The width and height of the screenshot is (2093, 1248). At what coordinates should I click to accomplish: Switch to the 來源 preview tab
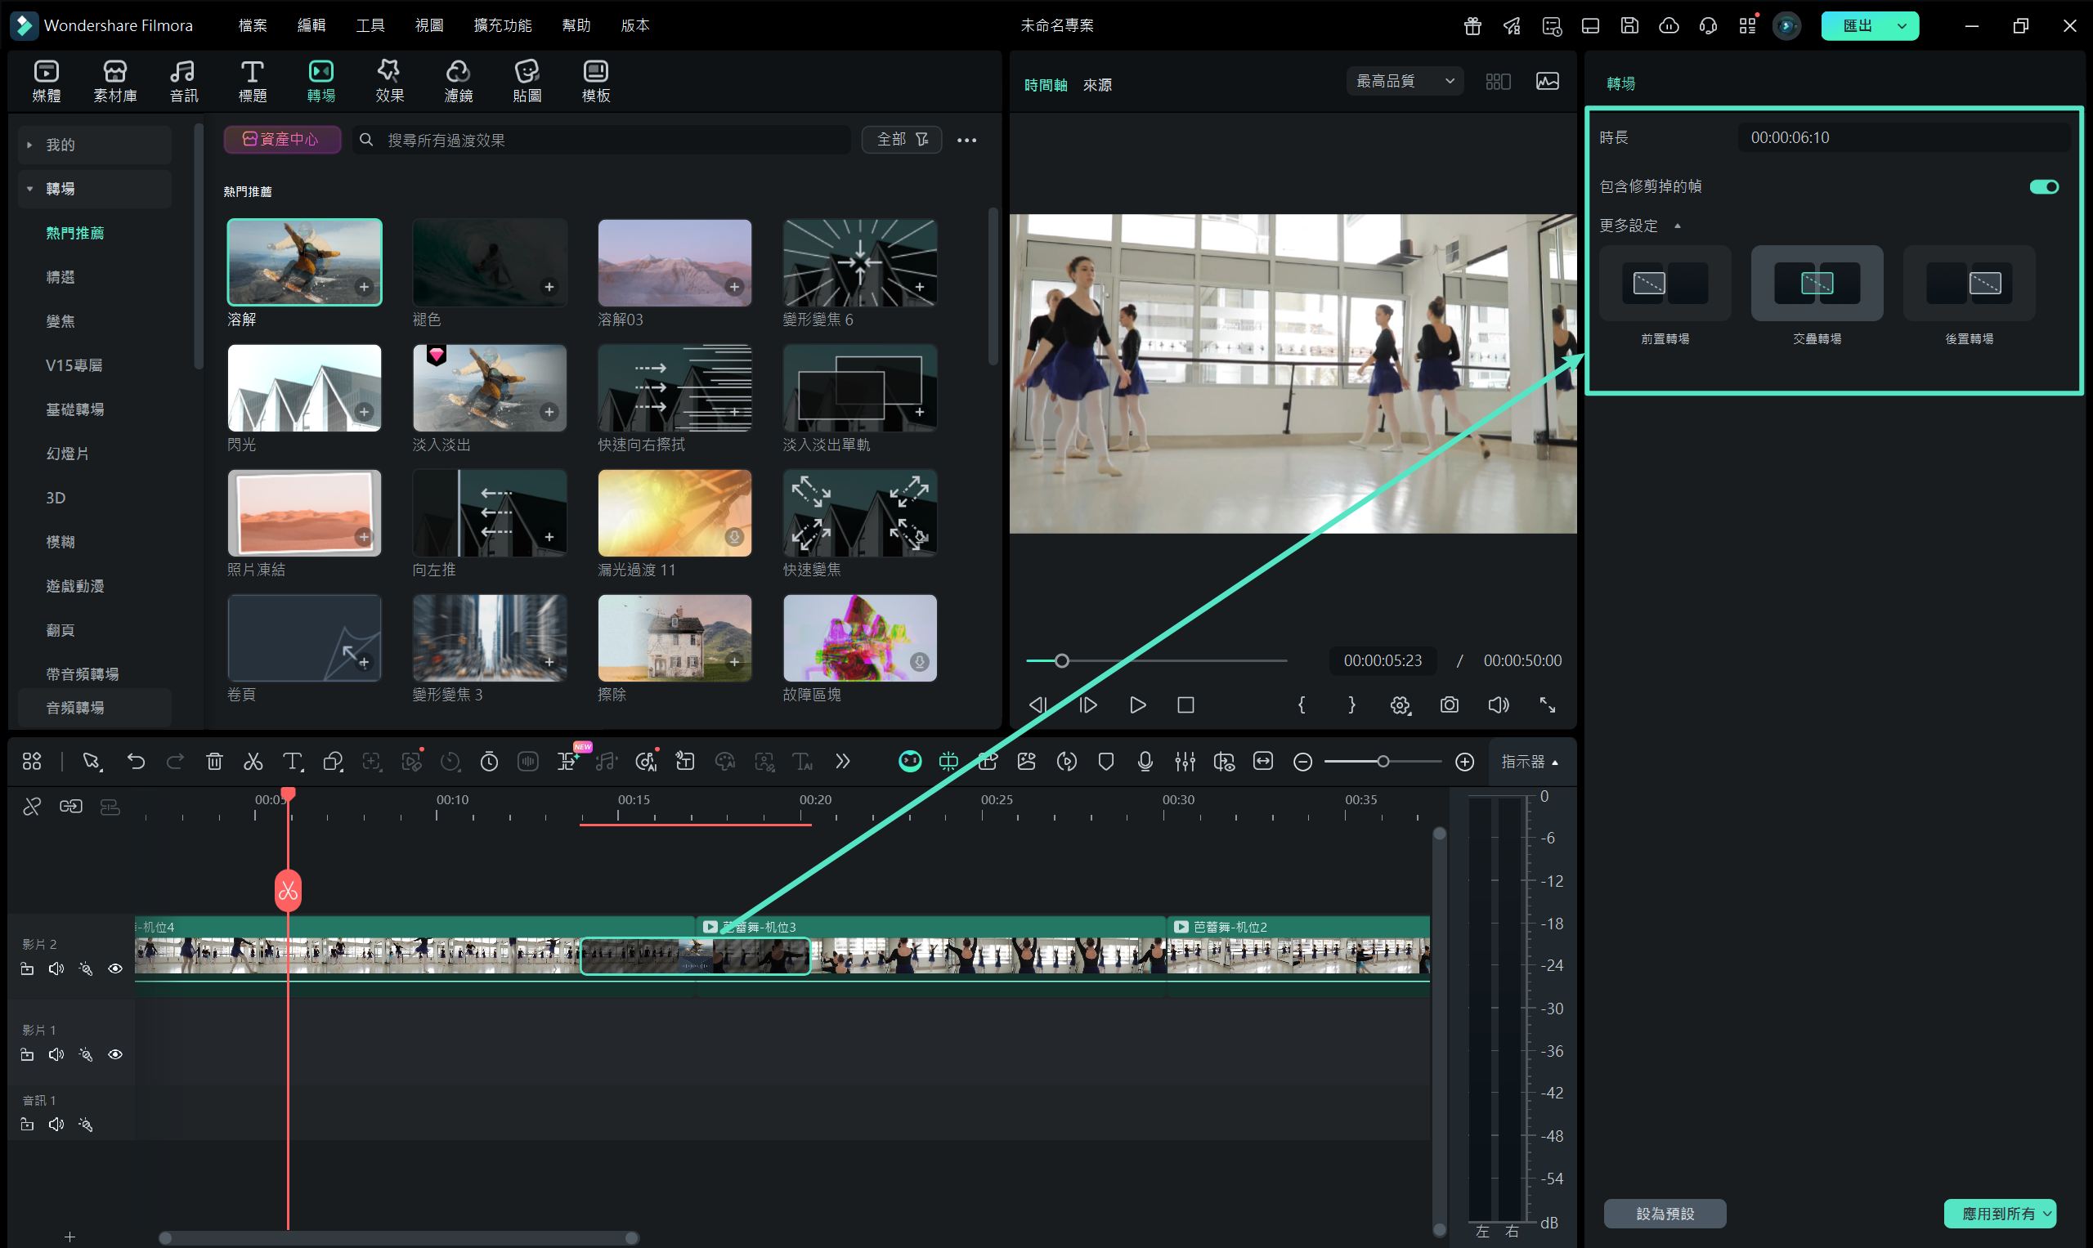coord(1097,85)
